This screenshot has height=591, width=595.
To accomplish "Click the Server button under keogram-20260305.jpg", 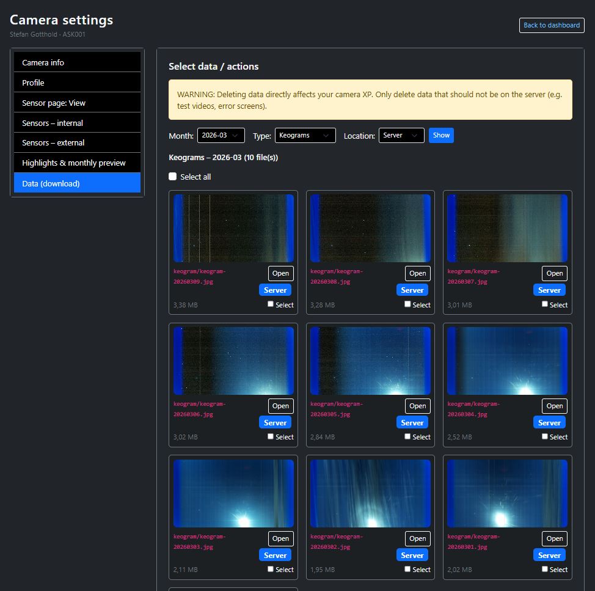I will pos(412,422).
